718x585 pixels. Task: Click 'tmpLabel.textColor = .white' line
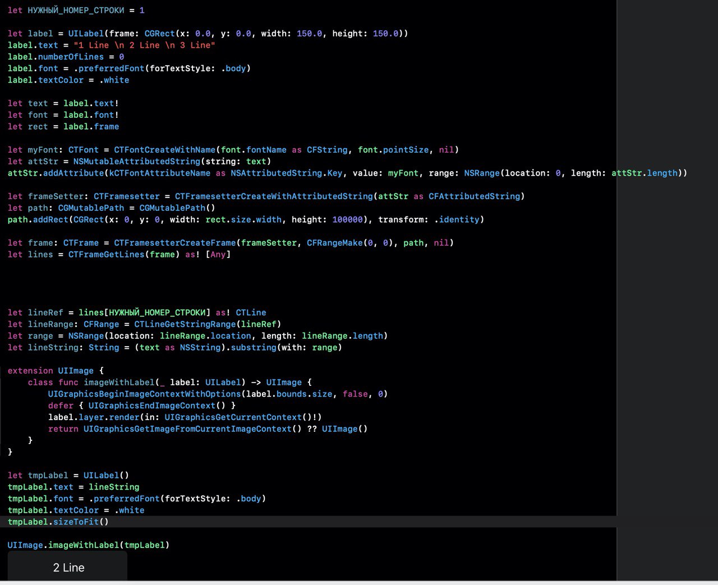pyautogui.click(x=76, y=510)
